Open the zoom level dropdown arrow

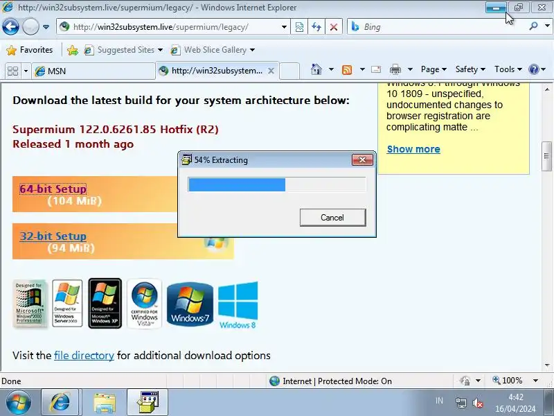535,381
